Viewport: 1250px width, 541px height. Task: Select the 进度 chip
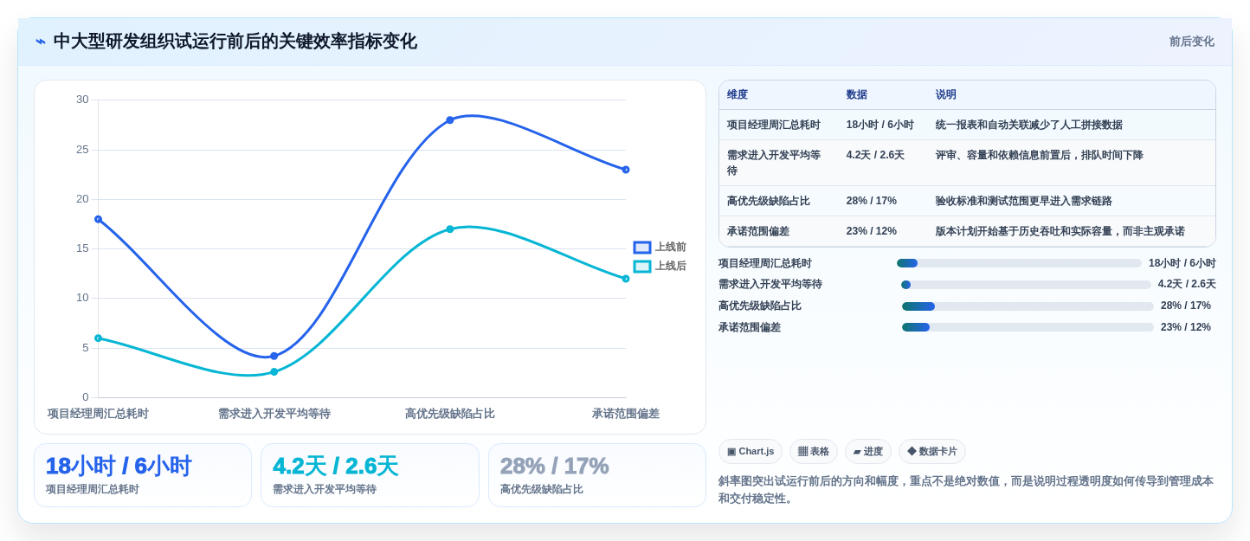point(868,452)
